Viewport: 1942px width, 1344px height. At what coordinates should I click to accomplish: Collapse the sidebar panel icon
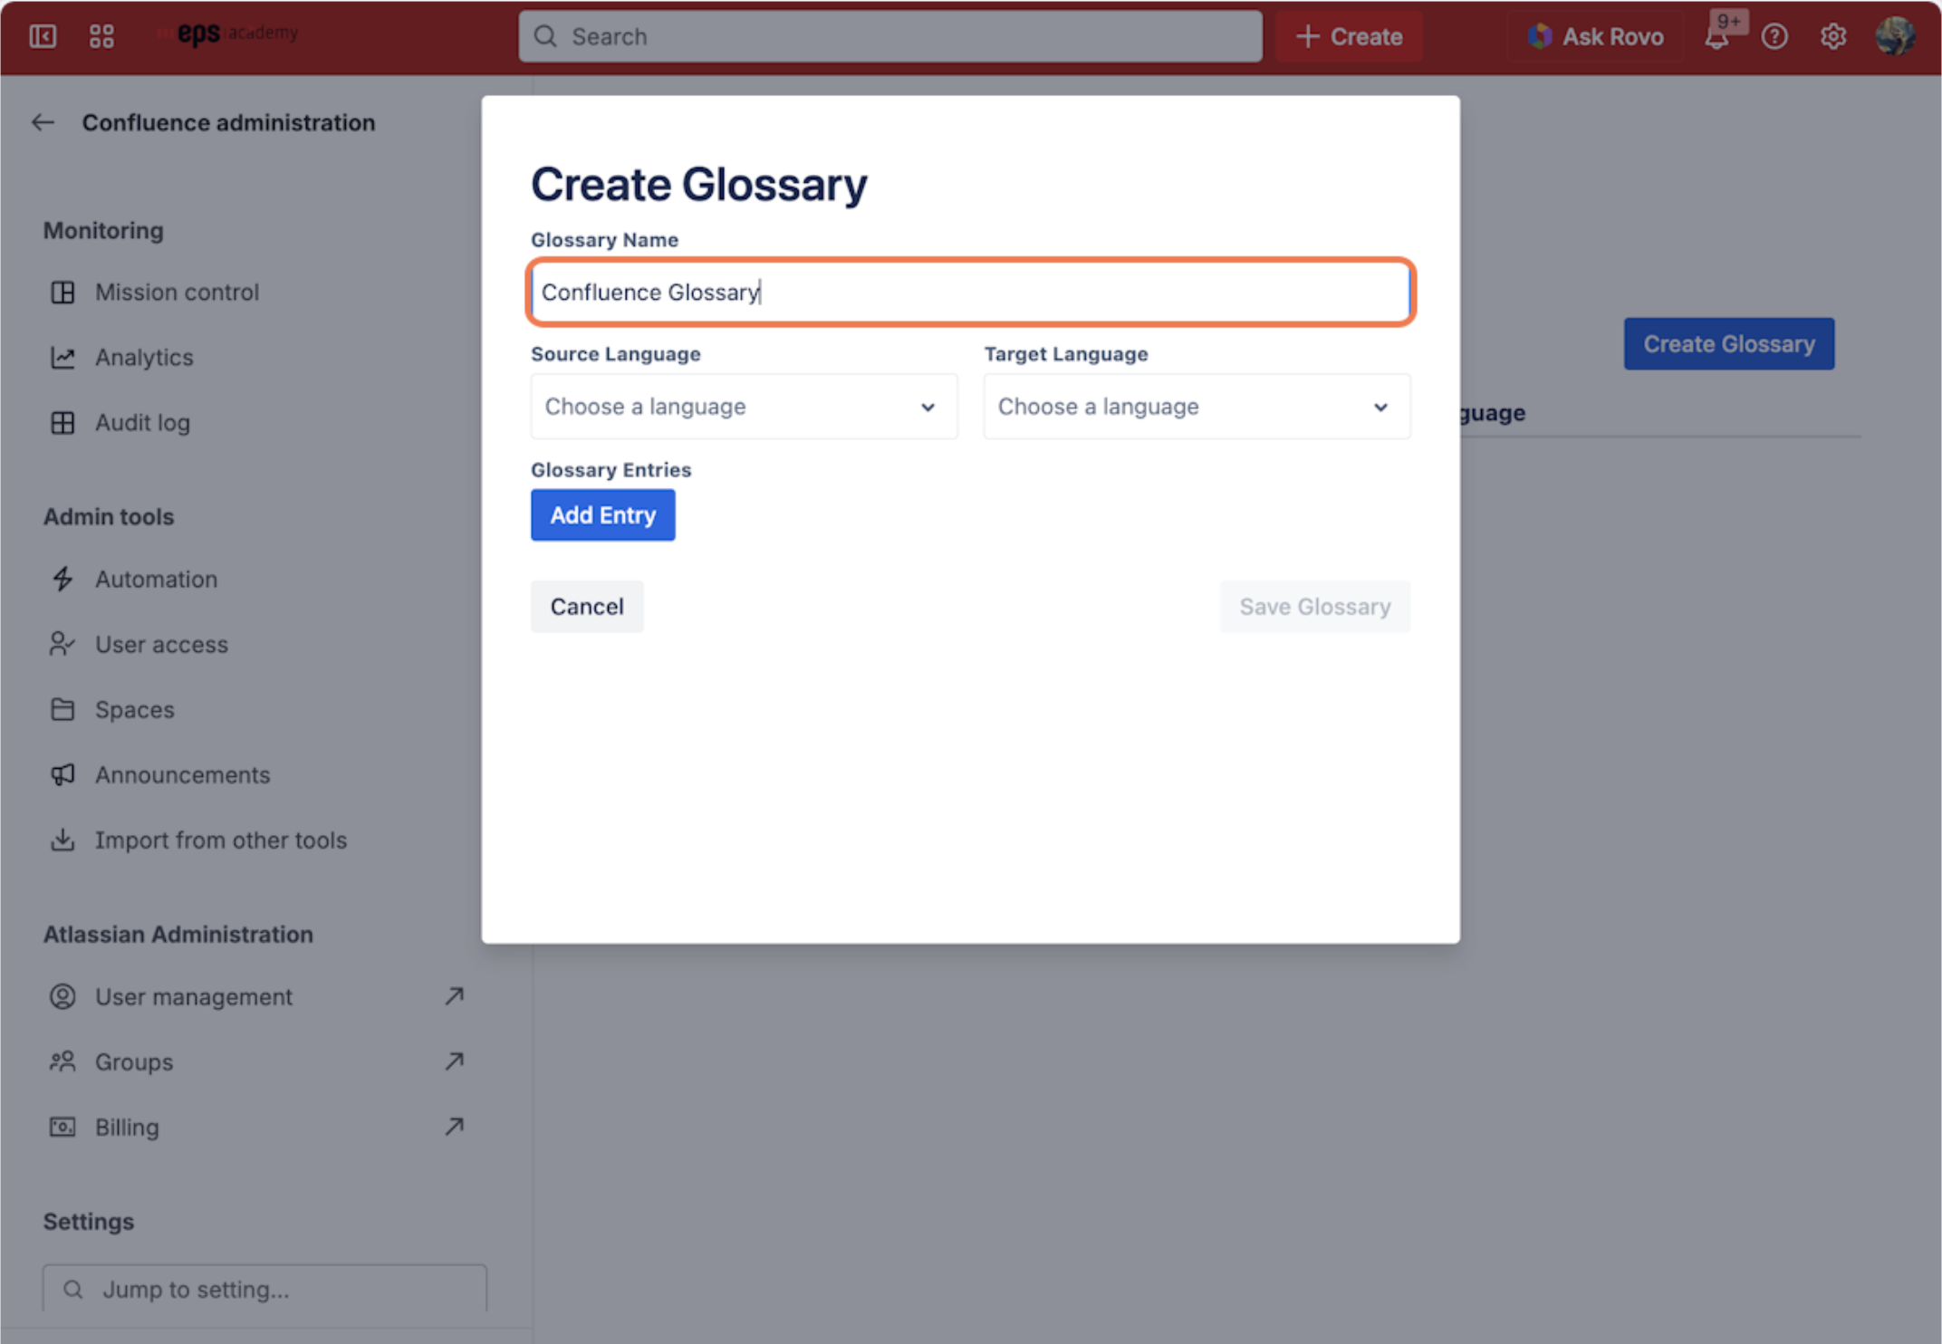[x=43, y=36]
